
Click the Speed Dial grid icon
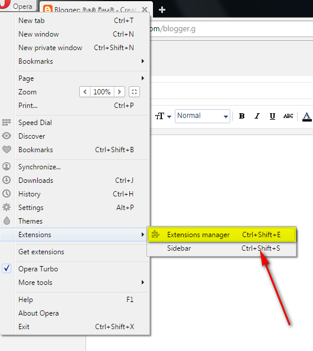tap(6, 122)
